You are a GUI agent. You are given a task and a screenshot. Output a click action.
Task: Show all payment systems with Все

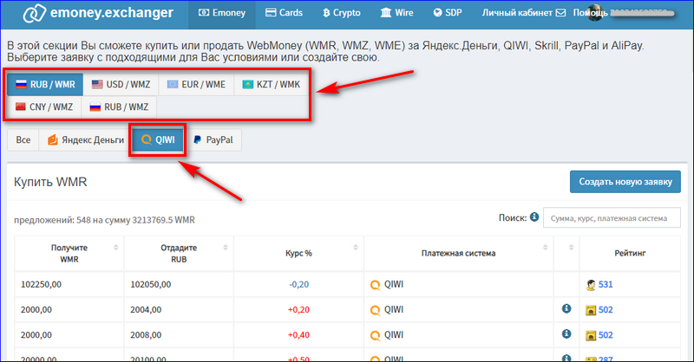[x=23, y=140]
